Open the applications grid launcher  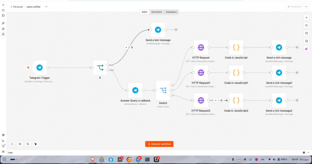4,159
